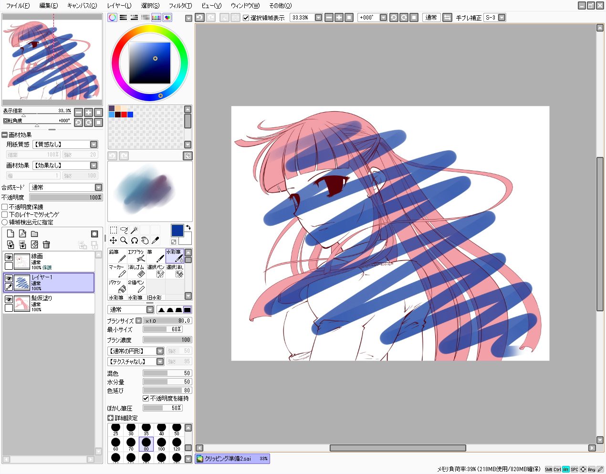Select the rotate view tool
Screen dimensions: 606x474
[x=135, y=241]
